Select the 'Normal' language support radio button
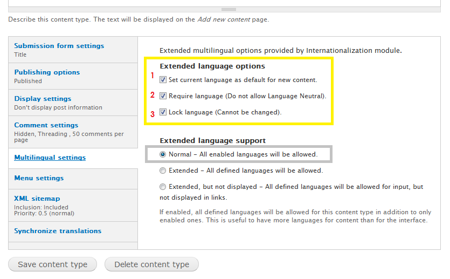This screenshot has width=450, height=279. (163, 154)
